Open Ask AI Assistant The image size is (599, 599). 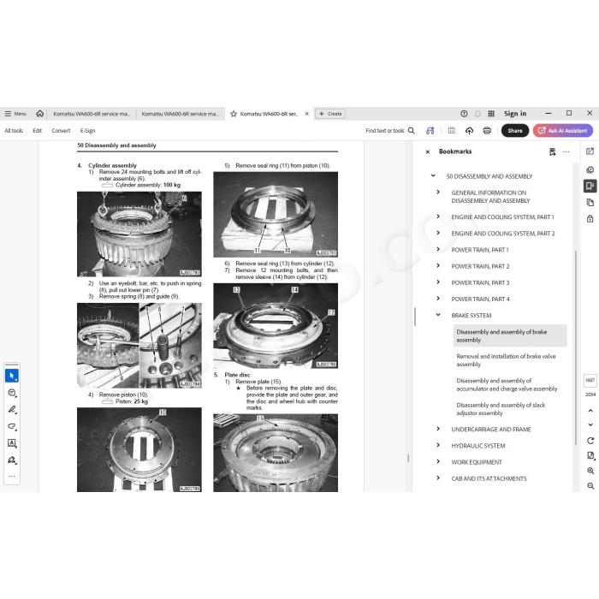point(563,131)
